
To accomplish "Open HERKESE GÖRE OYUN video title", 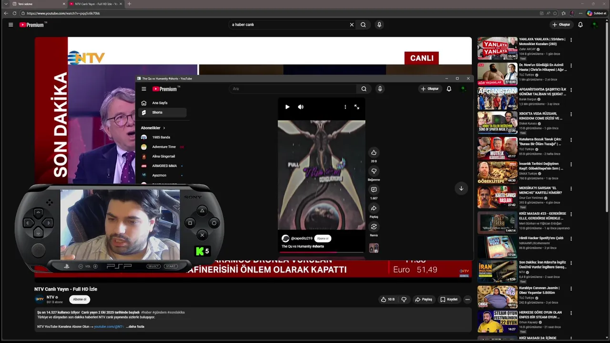I will click(x=540, y=314).
